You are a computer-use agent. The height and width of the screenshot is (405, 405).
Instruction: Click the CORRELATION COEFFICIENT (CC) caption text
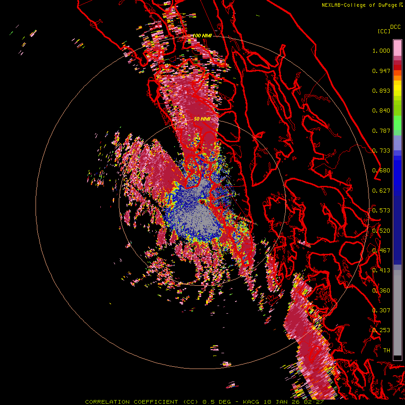pyautogui.click(x=142, y=402)
